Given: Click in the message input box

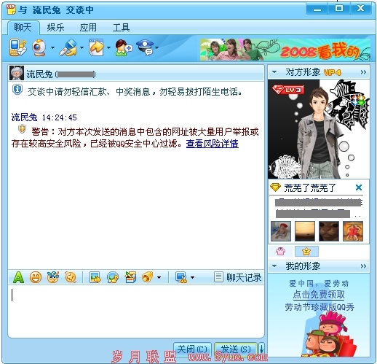Looking at the screenshot, I should (136, 311).
